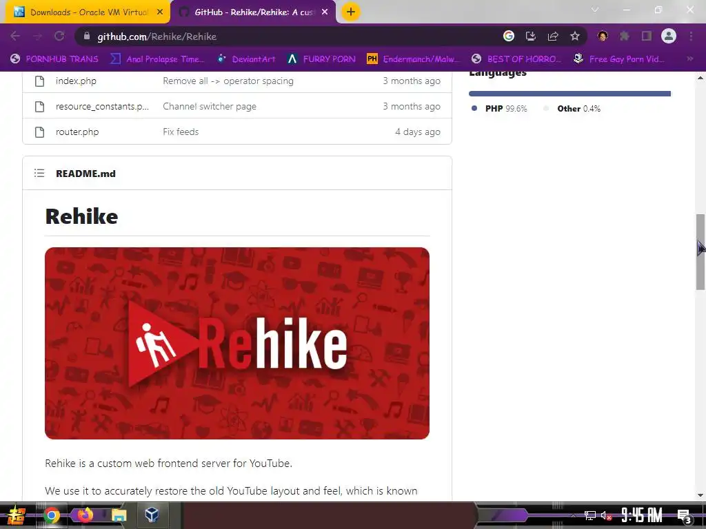Open the tab search dropdown arrow
The image size is (706, 529).
[x=595, y=10]
